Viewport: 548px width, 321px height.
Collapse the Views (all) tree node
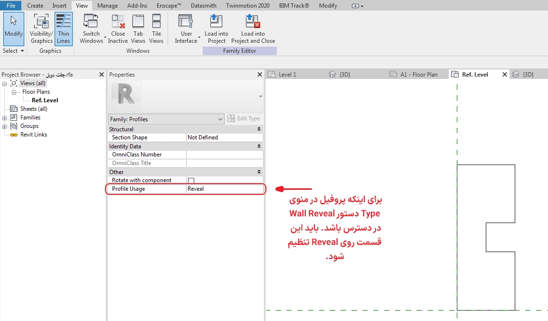[x=5, y=84]
